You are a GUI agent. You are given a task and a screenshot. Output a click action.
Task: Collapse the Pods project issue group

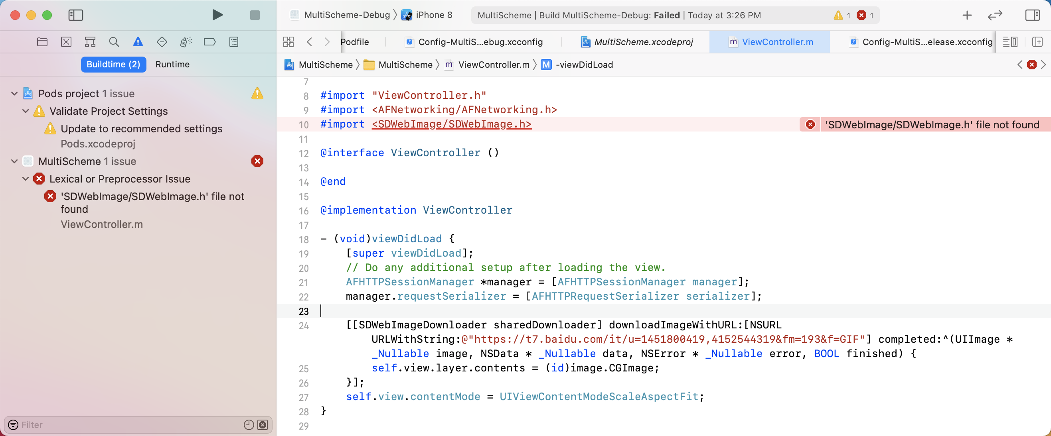[x=14, y=94]
